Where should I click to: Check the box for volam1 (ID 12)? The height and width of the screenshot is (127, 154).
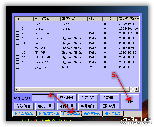pos(18,48)
